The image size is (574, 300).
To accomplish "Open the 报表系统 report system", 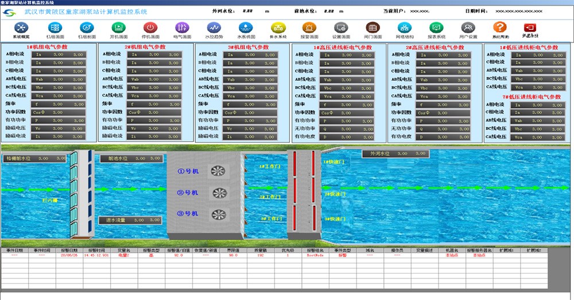I will (x=436, y=28).
